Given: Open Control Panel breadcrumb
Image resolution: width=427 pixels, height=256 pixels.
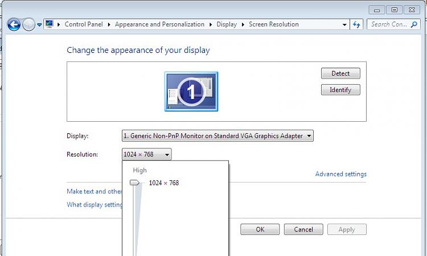Looking at the screenshot, I should pos(84,24).
